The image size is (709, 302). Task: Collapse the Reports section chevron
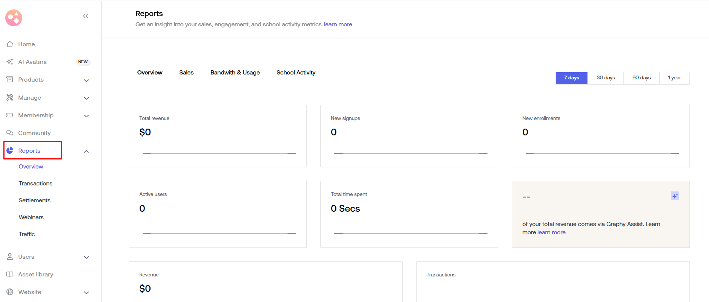(86, 151)
